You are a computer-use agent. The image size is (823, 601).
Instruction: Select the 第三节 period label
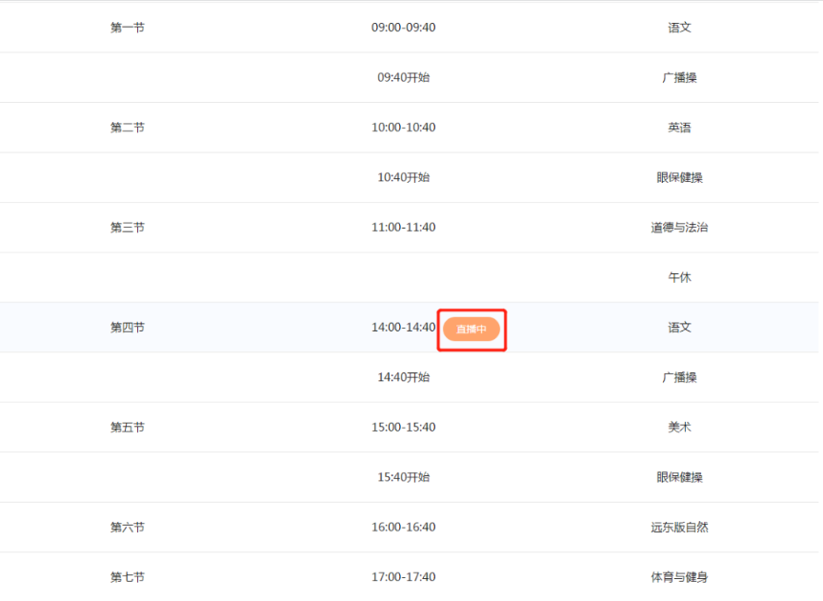(128, 228)
